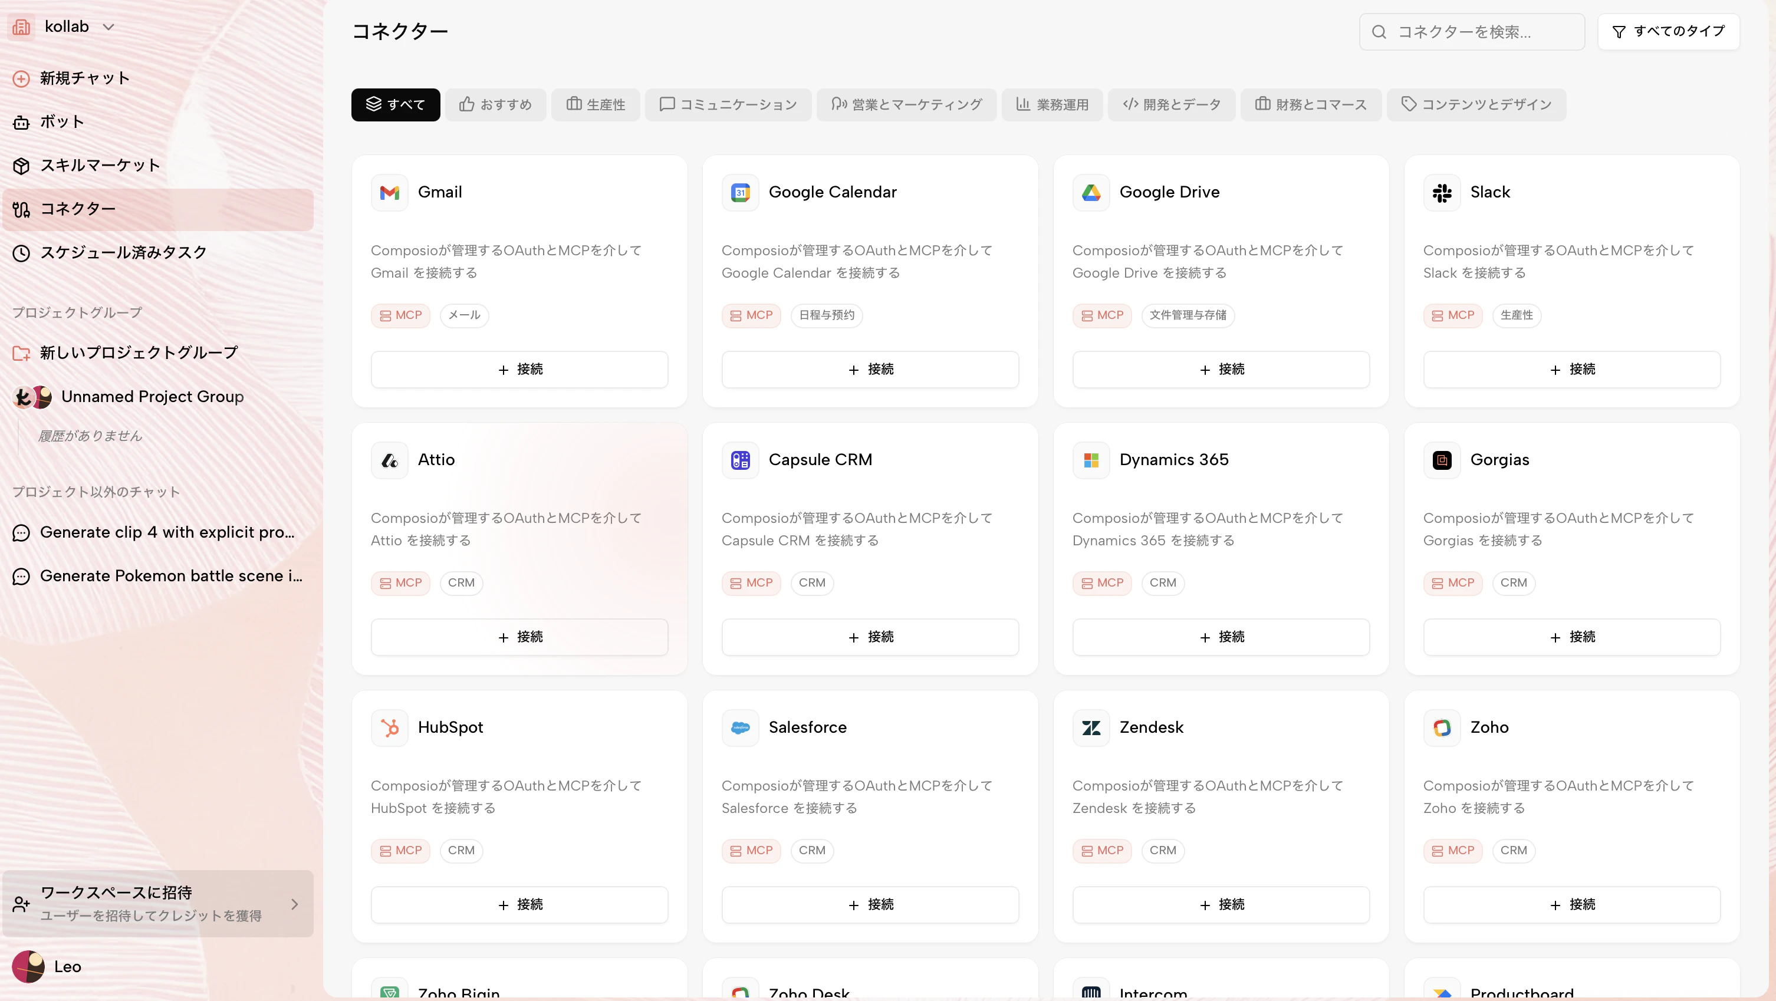Click the Dynamics 365 logo icon
Viewport: 1776px width, 1001px height.
tap(1091, 460)
